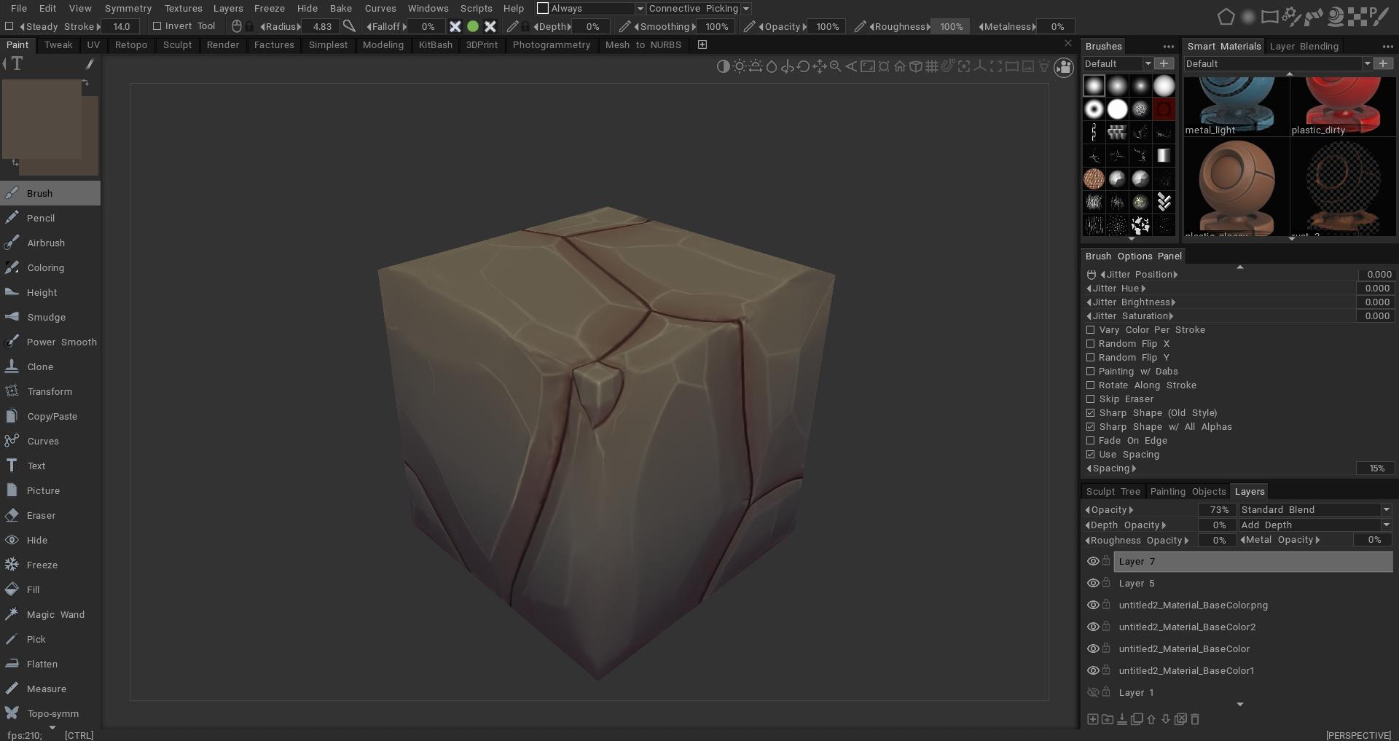Open the Bake menu
Viewport: 1399px width, 741px height.
click(x=341, y=9)
